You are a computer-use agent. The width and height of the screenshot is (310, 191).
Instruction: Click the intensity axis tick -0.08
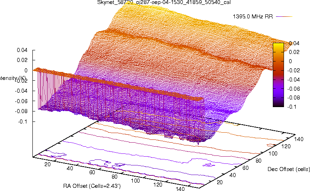[21, 111]
